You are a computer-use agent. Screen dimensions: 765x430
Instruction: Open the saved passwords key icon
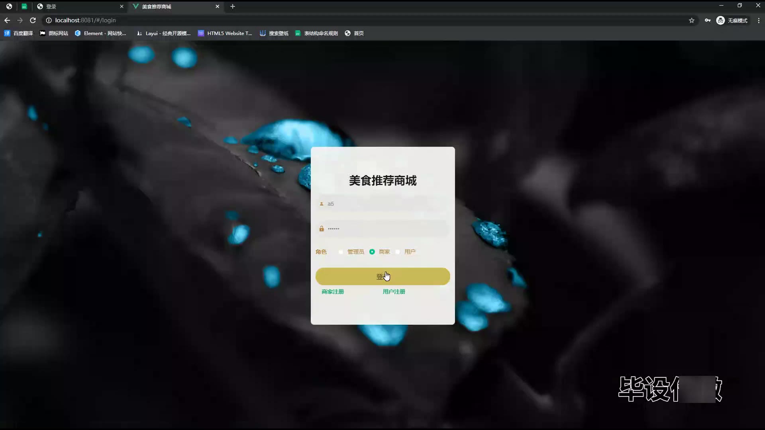pyautogui.click(x=708, y=20)
